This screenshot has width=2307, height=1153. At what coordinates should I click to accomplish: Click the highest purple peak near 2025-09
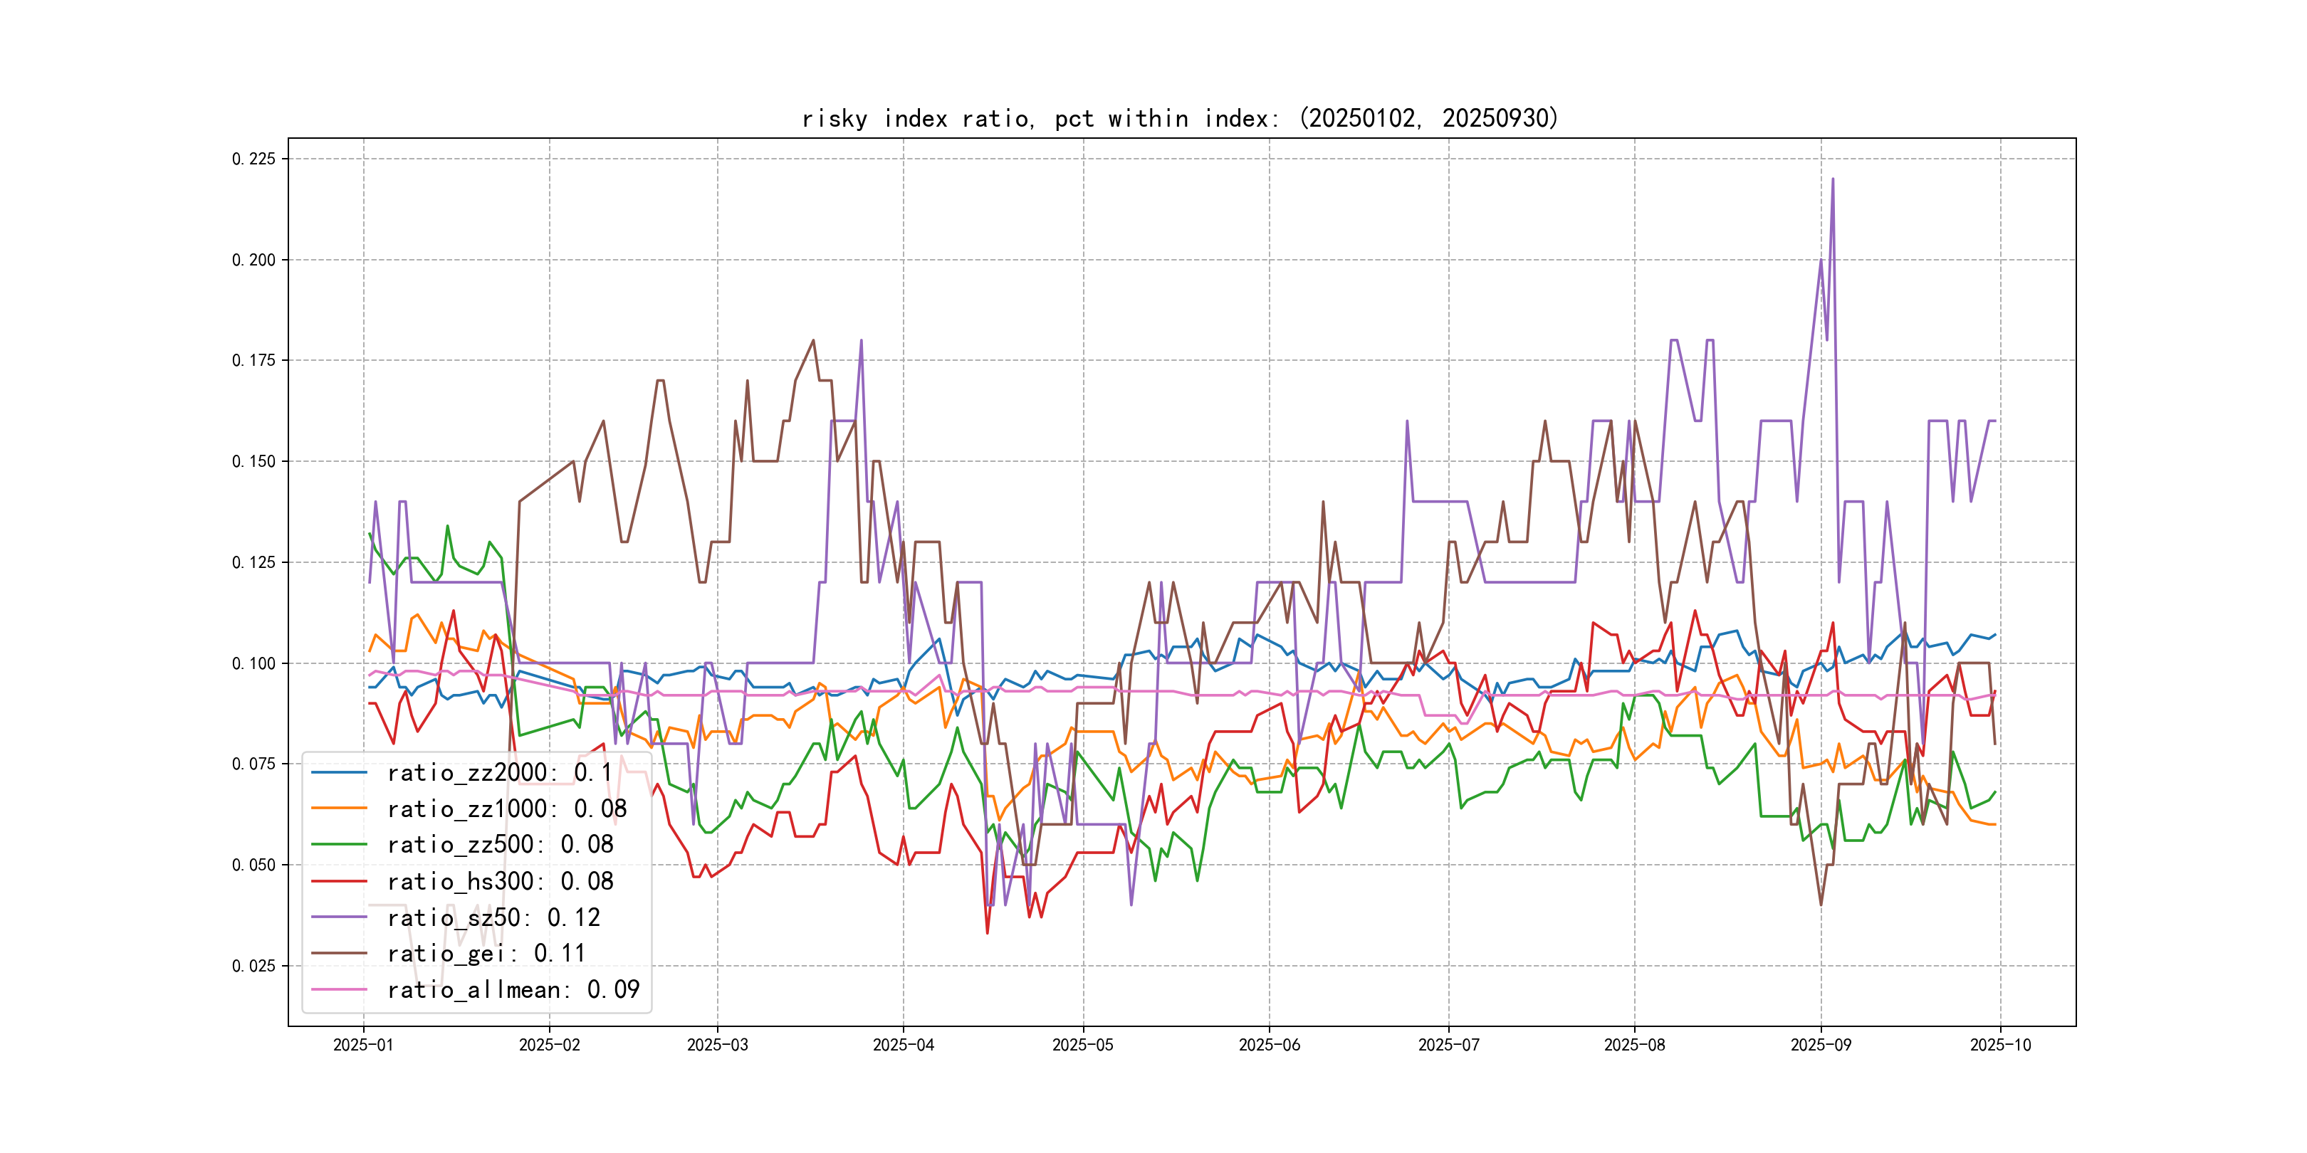pos(1832,180)
